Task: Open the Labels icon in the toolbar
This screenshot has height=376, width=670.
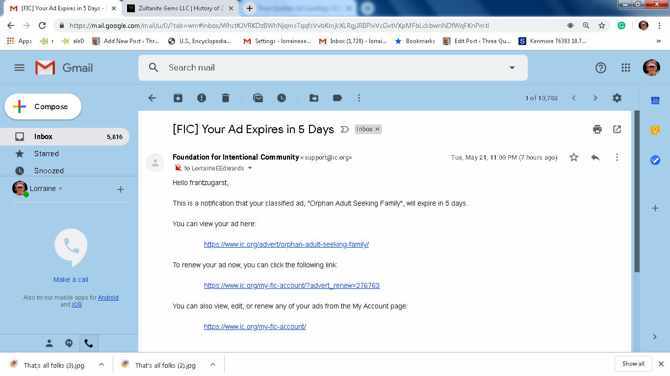Action: coord(337,98)
